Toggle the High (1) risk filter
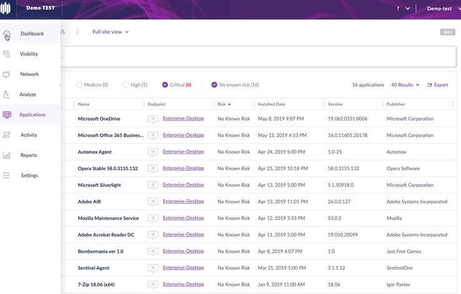The width and height of the screenshot is (461, 294). [x=126, y=84]
